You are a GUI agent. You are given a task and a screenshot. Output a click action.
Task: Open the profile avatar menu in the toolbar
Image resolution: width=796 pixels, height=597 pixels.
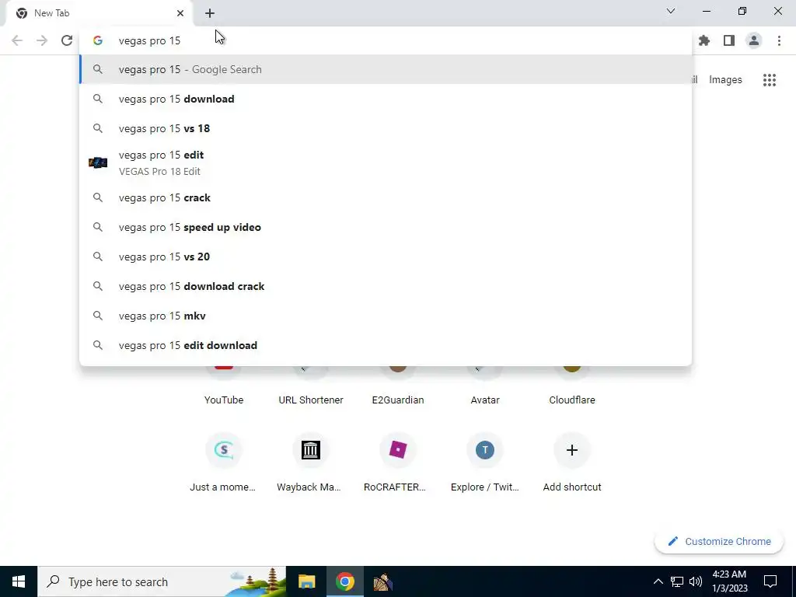[x=754, y=40]
